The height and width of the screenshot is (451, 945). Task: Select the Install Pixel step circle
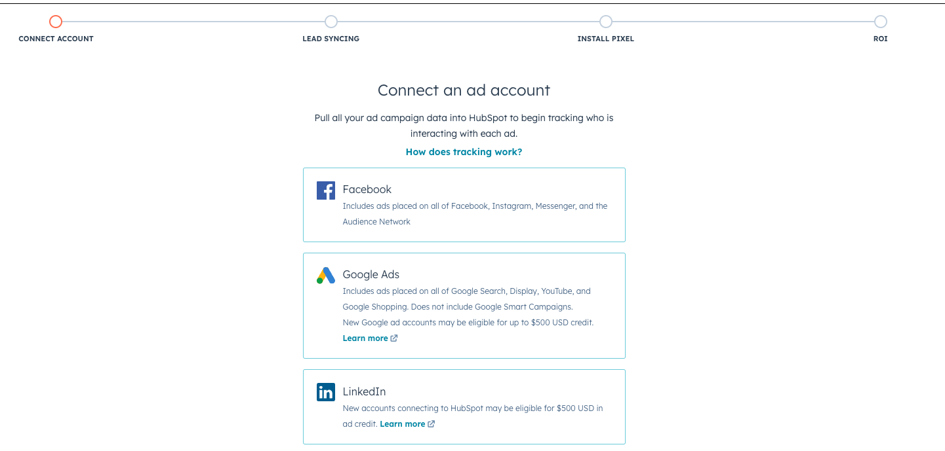(606, 22)
